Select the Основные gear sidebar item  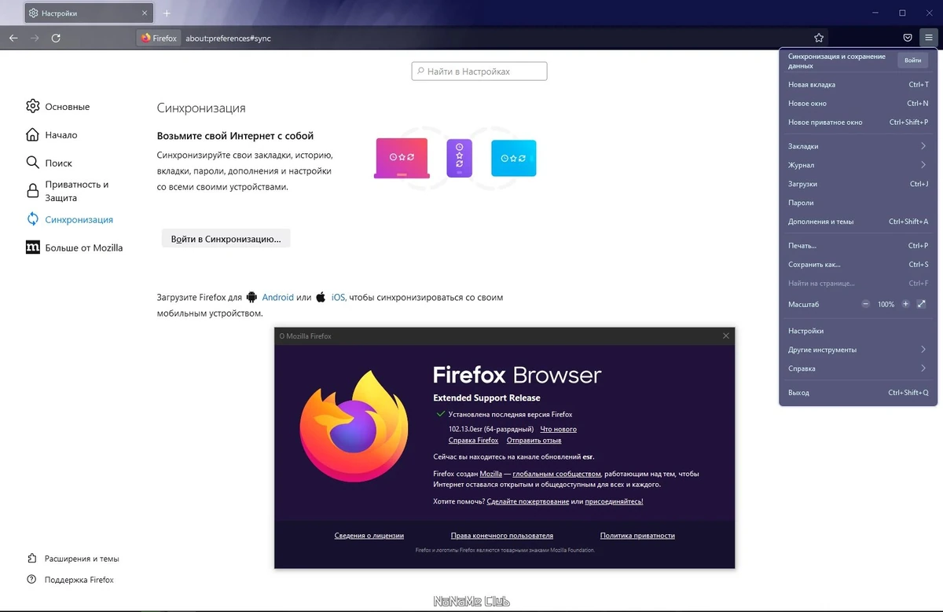coord(58,106)
